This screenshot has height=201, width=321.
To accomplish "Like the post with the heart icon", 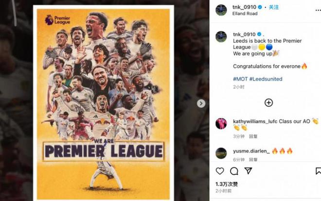I will tap(220, 171).
